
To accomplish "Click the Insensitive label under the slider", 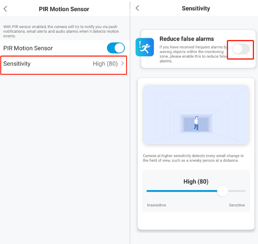I will [x=157, y=205].
